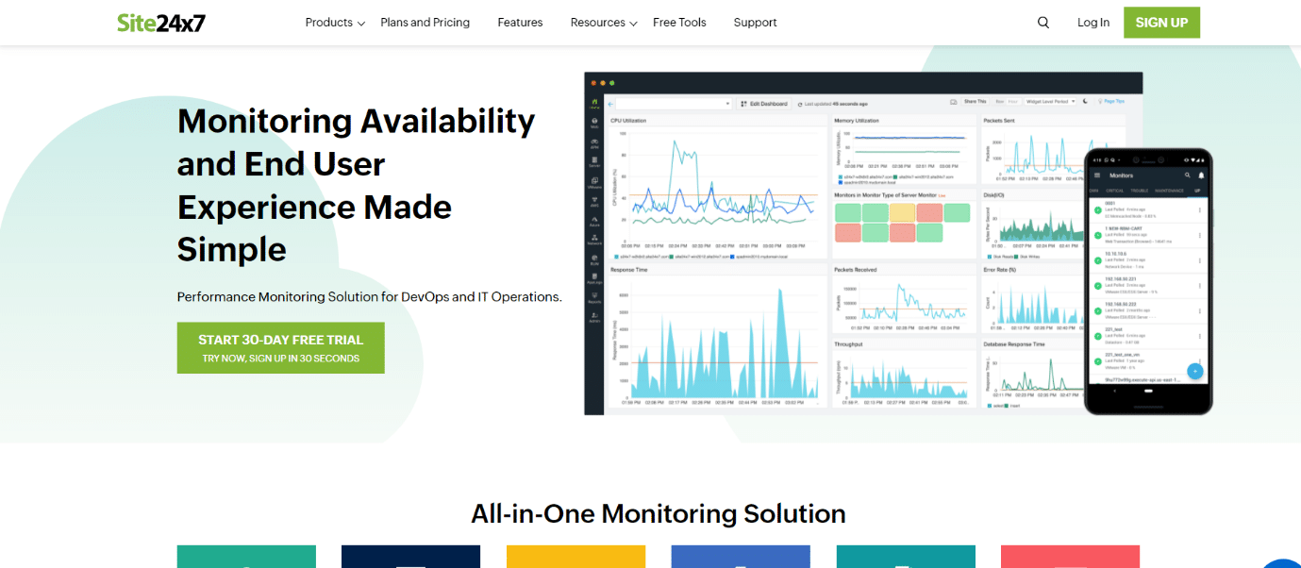Open Widget Level Period dropdown in preview
Screen dimensions: 1301x568
pos(1051,101)
